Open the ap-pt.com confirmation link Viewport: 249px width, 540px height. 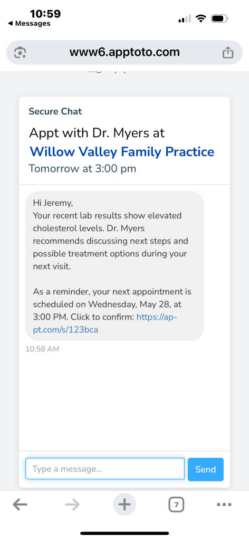(x=105, y=323)
